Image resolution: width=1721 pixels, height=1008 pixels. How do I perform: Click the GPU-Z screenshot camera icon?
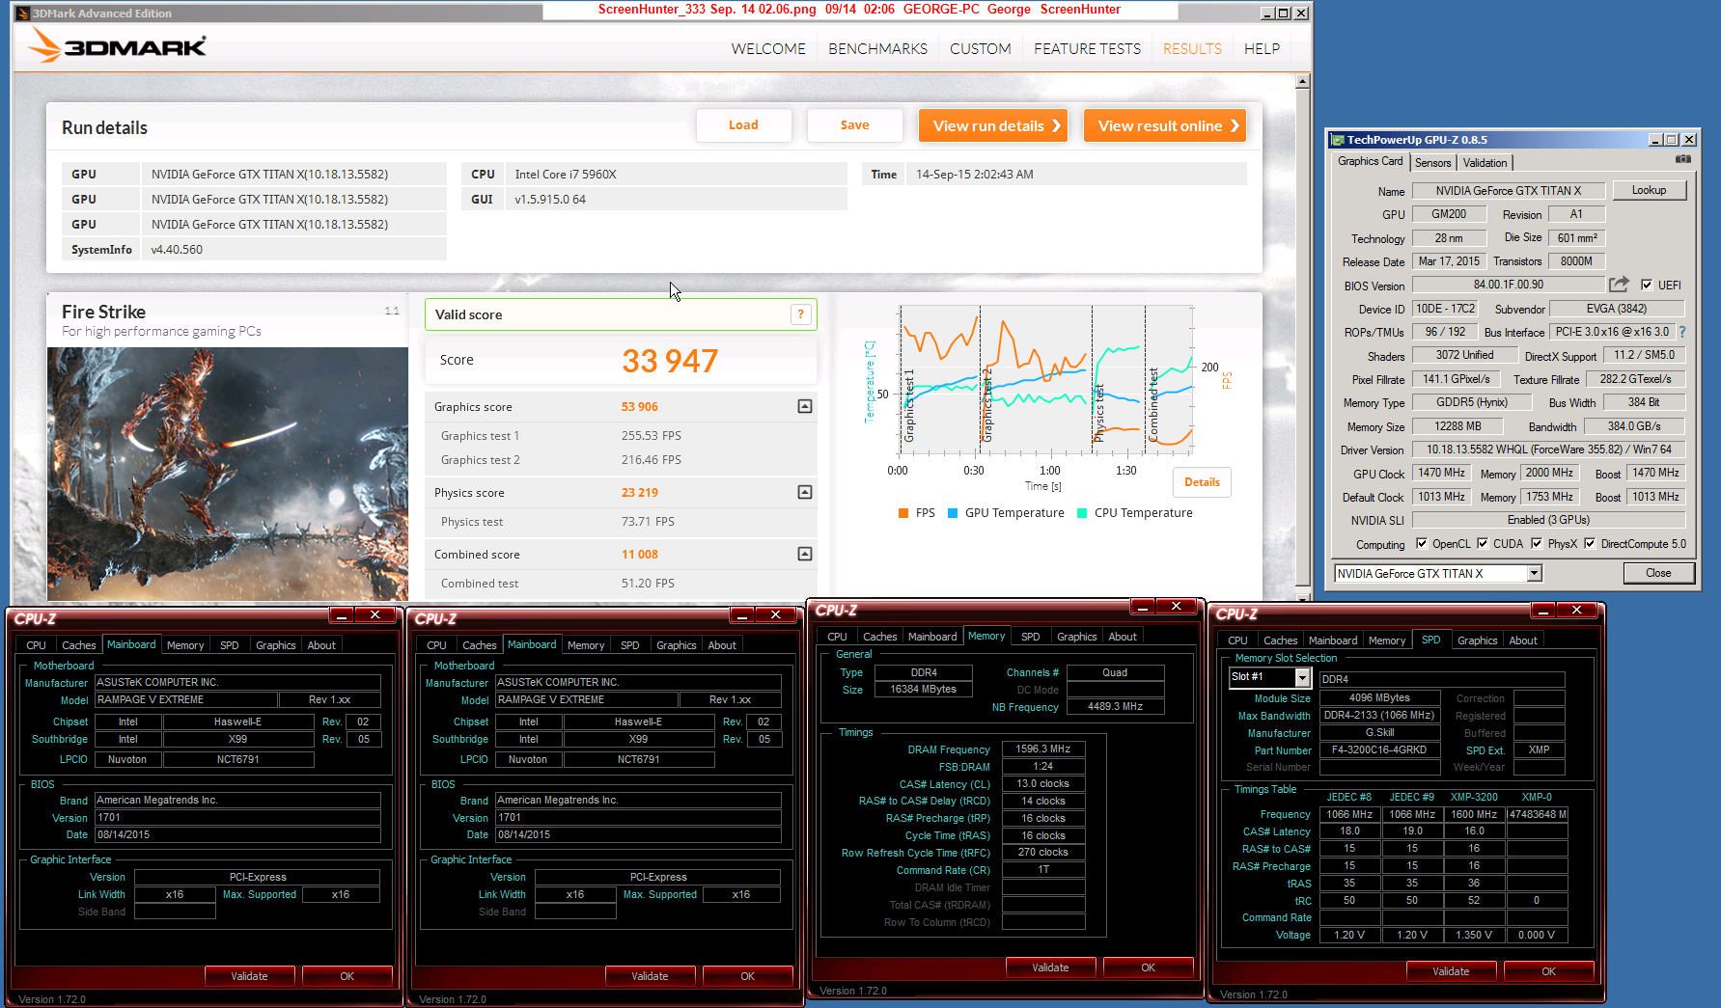1682,159
